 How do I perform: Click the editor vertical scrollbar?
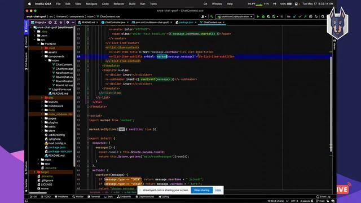pyautogui.click(x=331, y=104)
